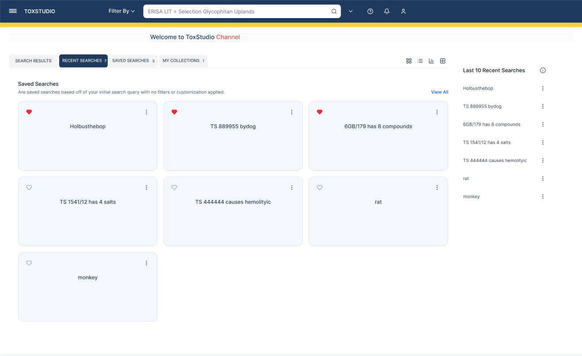The image size is (582, 356).
Task: Click the TOXSTUDIO logo text
Action: click(40, 11)
